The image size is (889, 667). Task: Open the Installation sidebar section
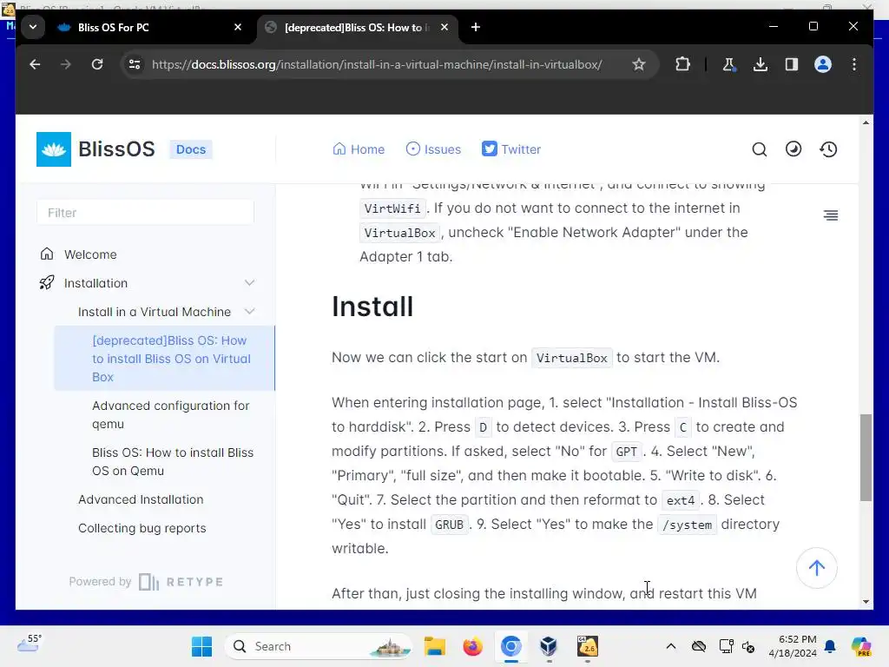(95, 283)
